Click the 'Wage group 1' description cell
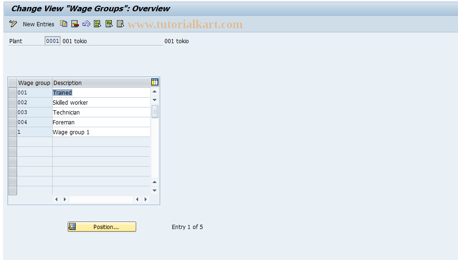 [x=101, y=132]
